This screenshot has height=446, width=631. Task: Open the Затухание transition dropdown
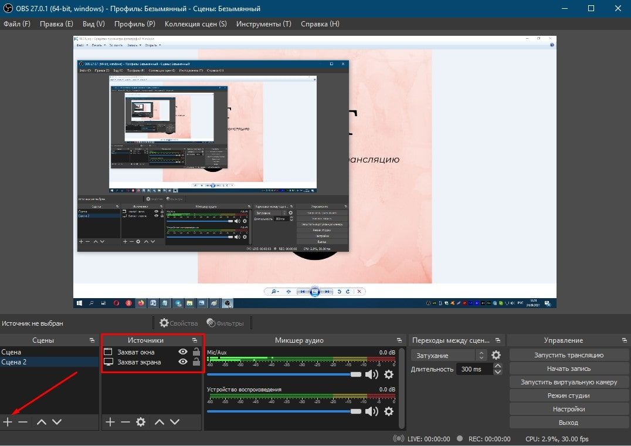point(449,356)
